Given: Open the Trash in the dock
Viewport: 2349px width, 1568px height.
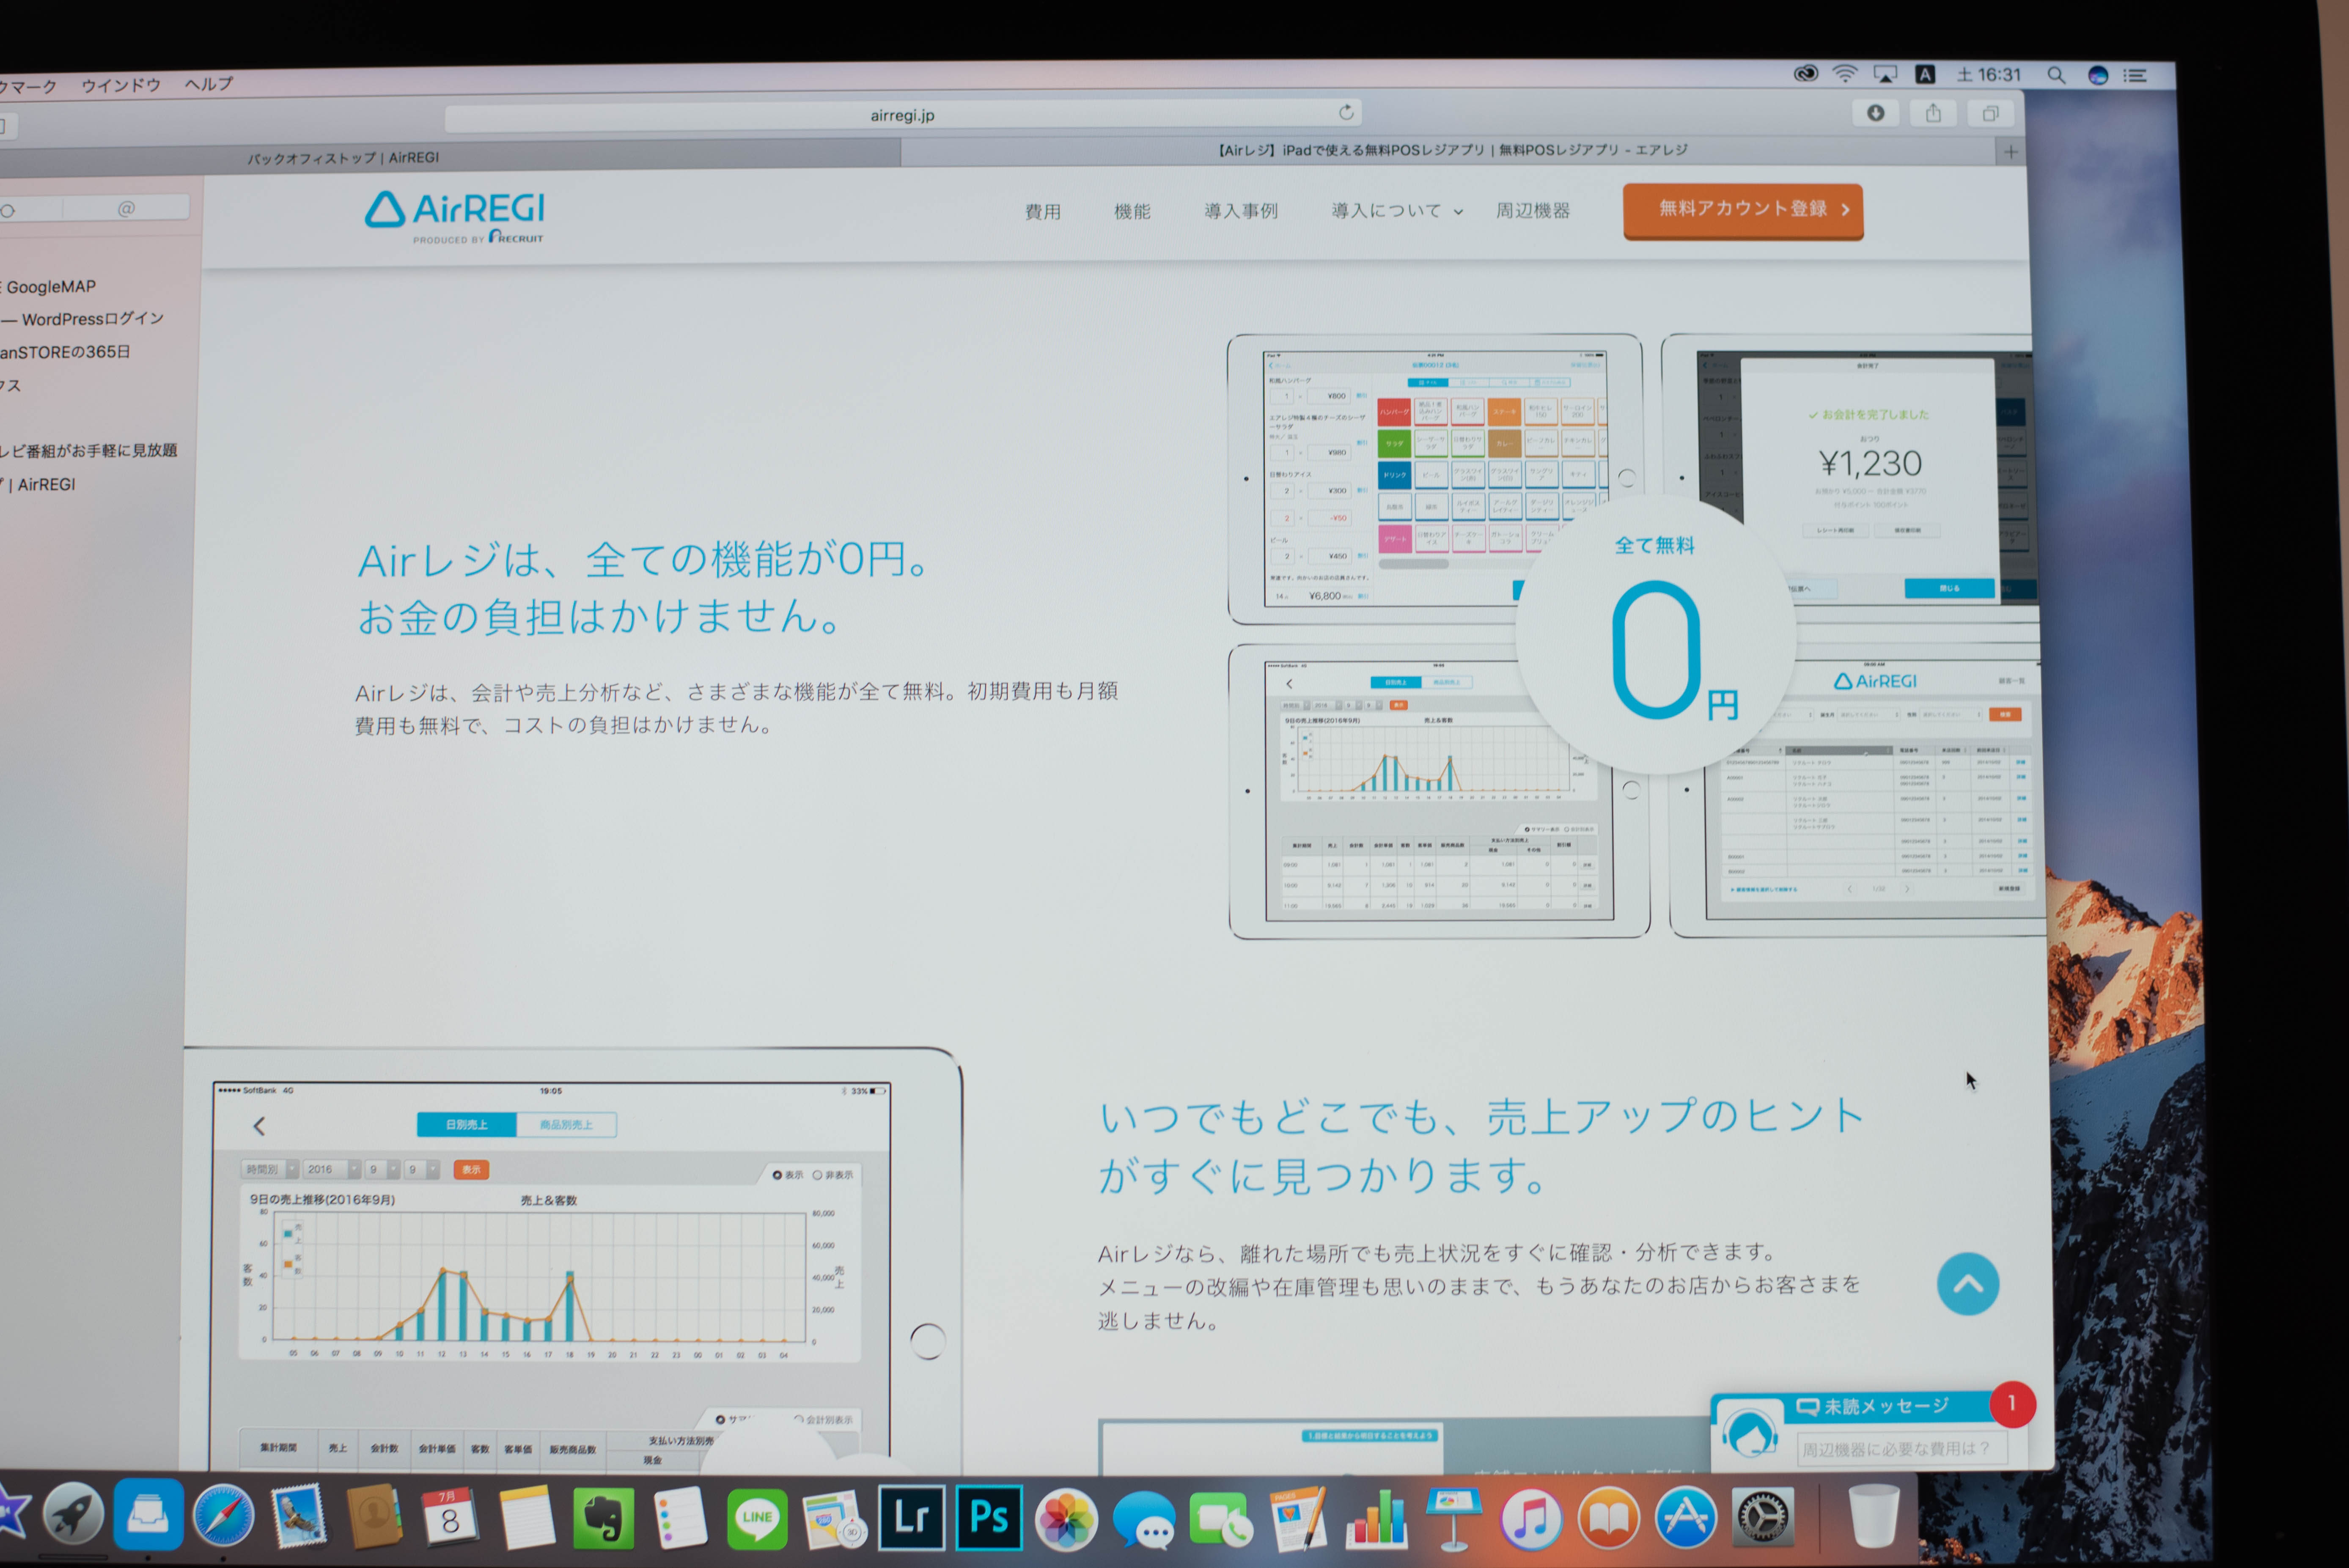Looking at the screenshot, I should point(1873,1515).
